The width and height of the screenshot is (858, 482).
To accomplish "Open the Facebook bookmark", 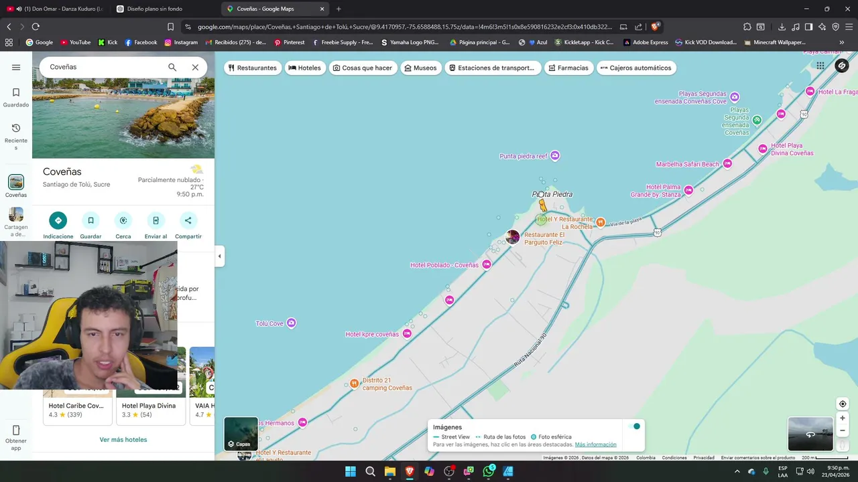I will point(141,42).
